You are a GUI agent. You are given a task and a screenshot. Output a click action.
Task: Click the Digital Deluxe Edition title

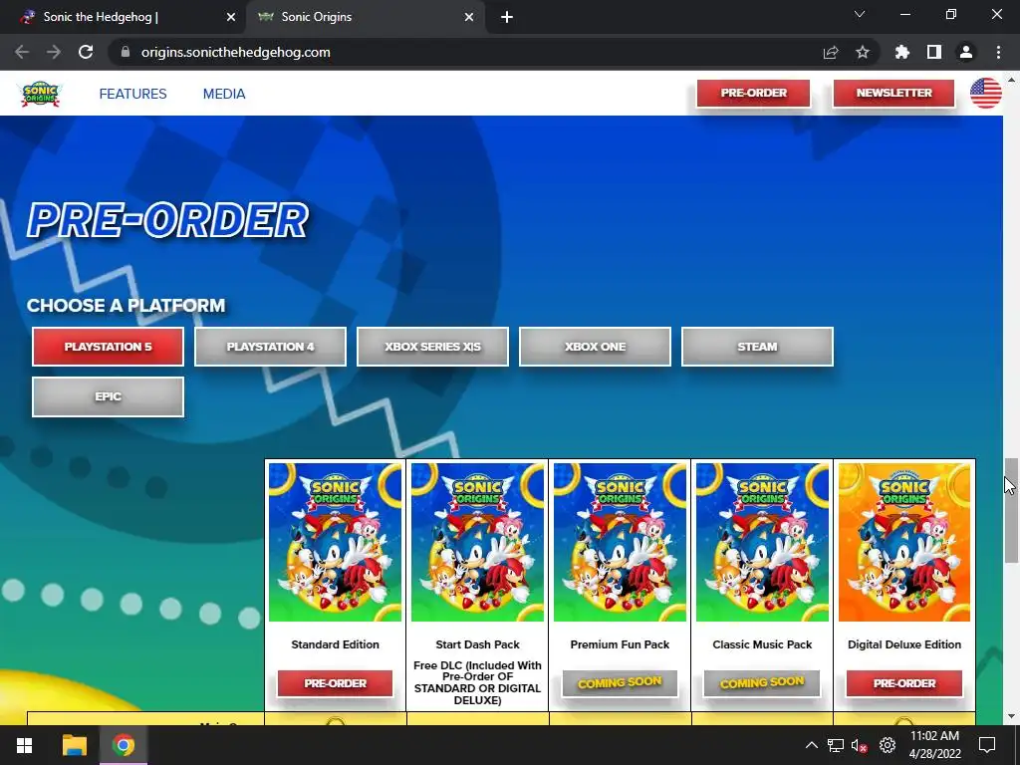904,644
